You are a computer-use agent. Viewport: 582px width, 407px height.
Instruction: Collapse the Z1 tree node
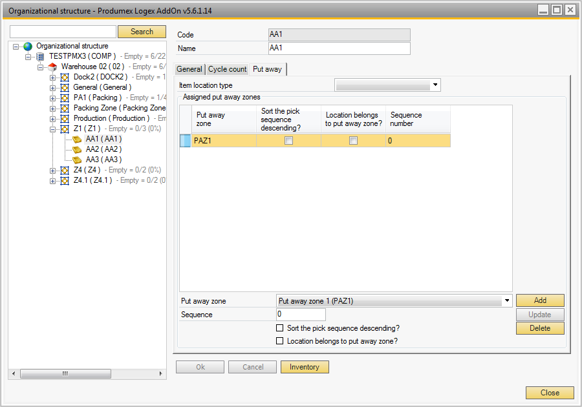click(x=53, y=129)
